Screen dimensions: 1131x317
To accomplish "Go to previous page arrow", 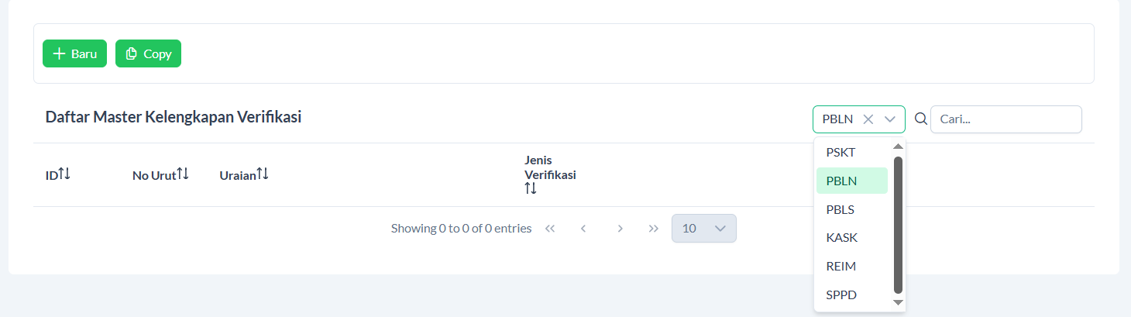I will coord(583,229).
